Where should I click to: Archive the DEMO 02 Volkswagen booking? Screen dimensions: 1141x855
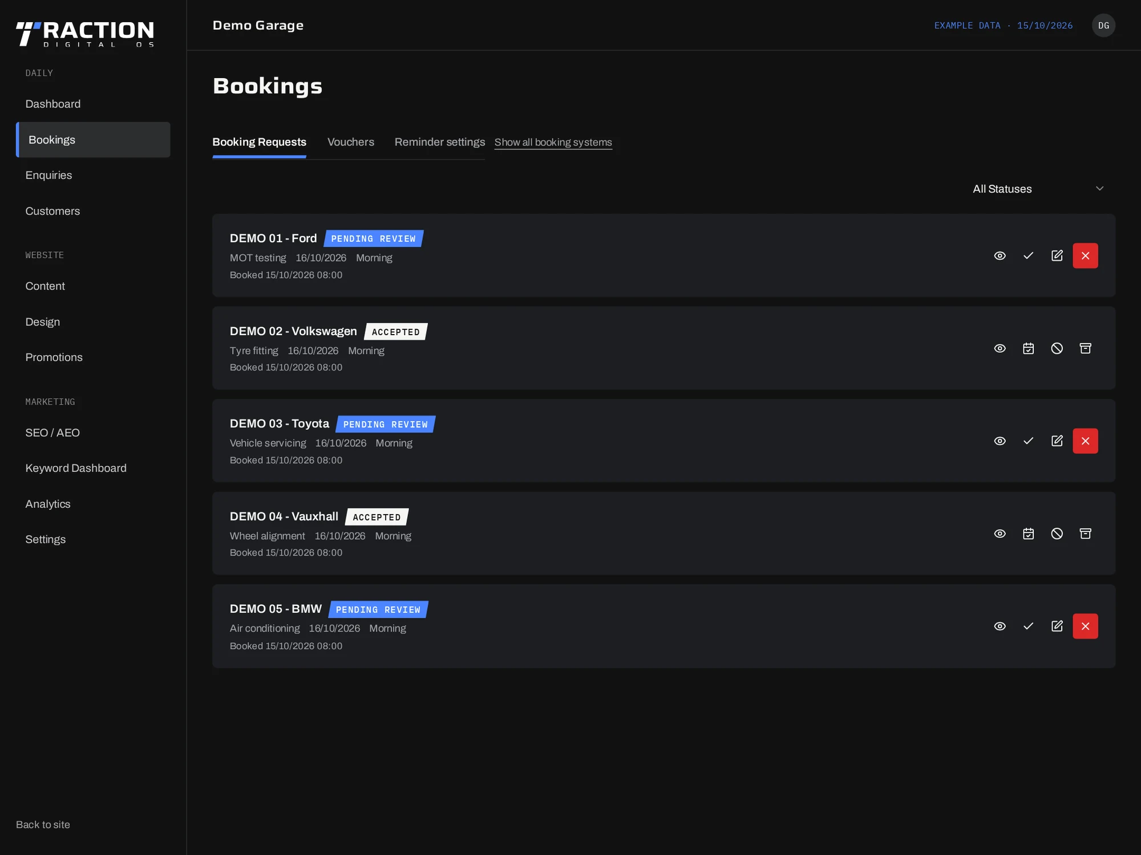coord(1085,348)
